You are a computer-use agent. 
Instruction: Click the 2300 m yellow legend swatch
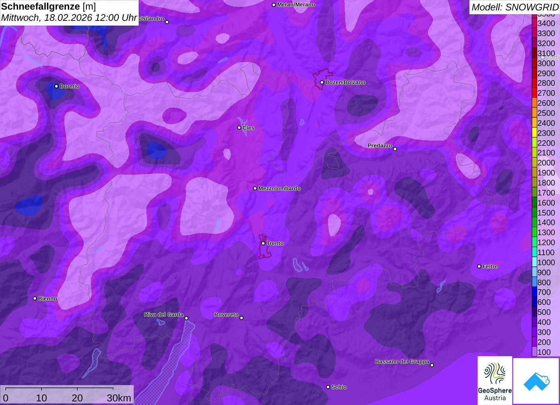534,133
